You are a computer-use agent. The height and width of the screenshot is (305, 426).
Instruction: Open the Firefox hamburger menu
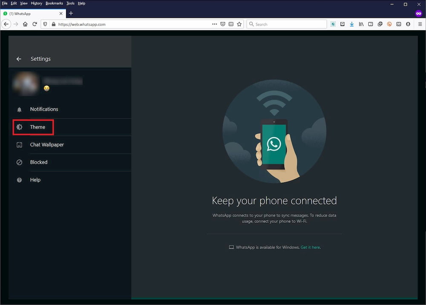coord(420,24)
